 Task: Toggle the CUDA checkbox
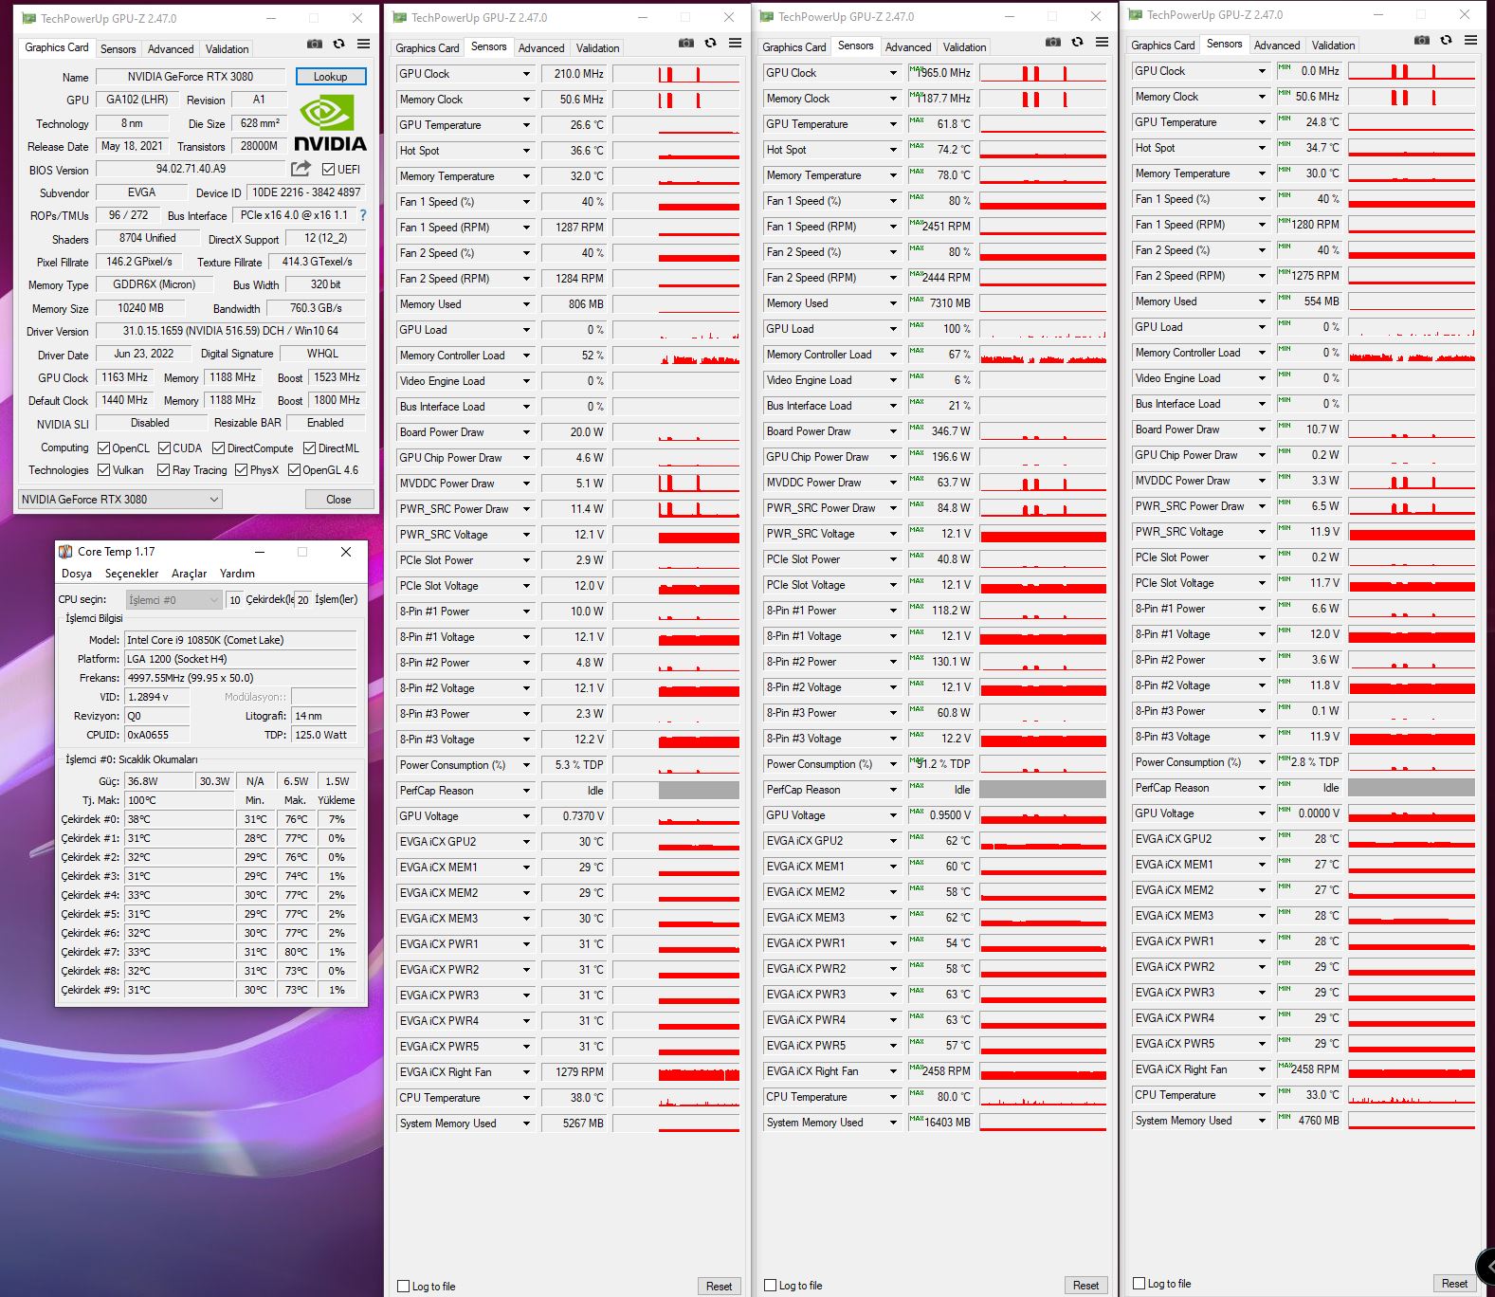[x=164, y=448]
